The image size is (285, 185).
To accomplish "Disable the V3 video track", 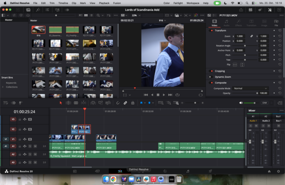I will 30,119.
